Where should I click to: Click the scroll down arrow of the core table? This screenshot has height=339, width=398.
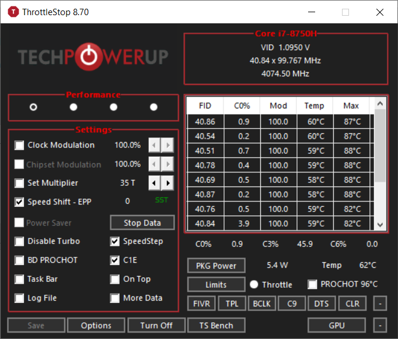pyautogui.click(x=380, y=224)
